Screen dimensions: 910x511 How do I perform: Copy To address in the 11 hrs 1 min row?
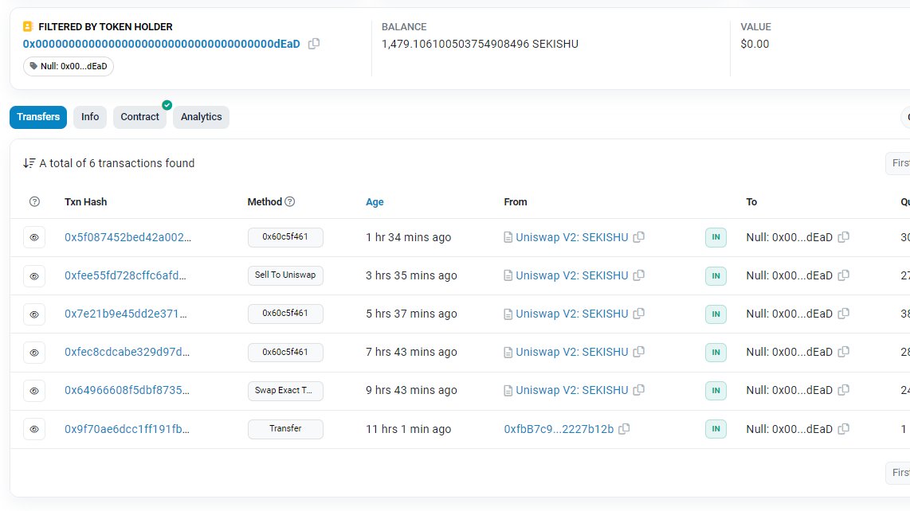point(844,429)
